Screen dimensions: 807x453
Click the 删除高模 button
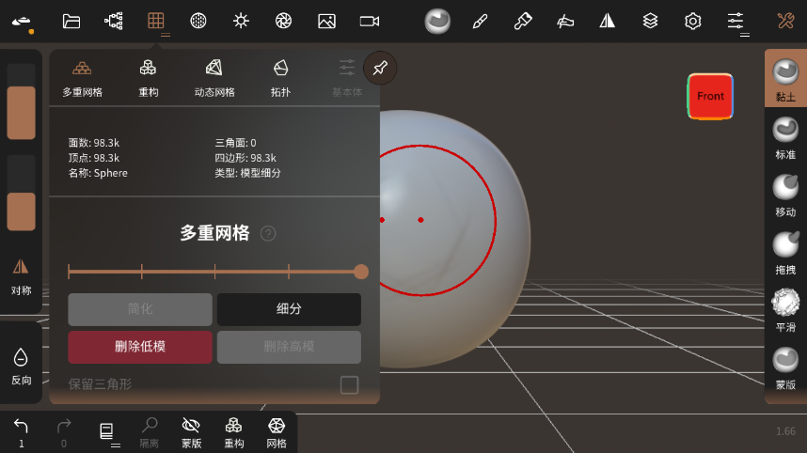click(289, 347)
